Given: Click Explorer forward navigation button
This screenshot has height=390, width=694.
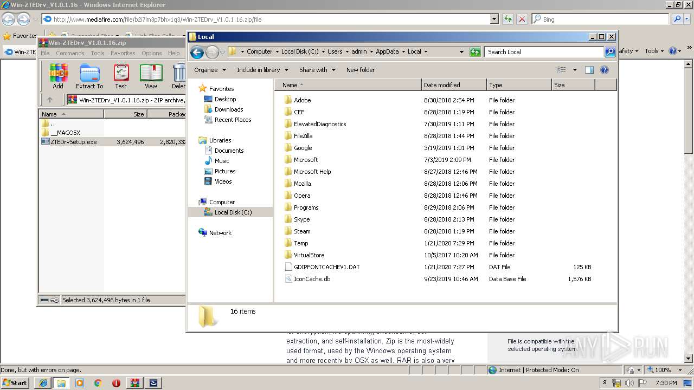Looking at the screenshot, I should (x=212, y=52).
